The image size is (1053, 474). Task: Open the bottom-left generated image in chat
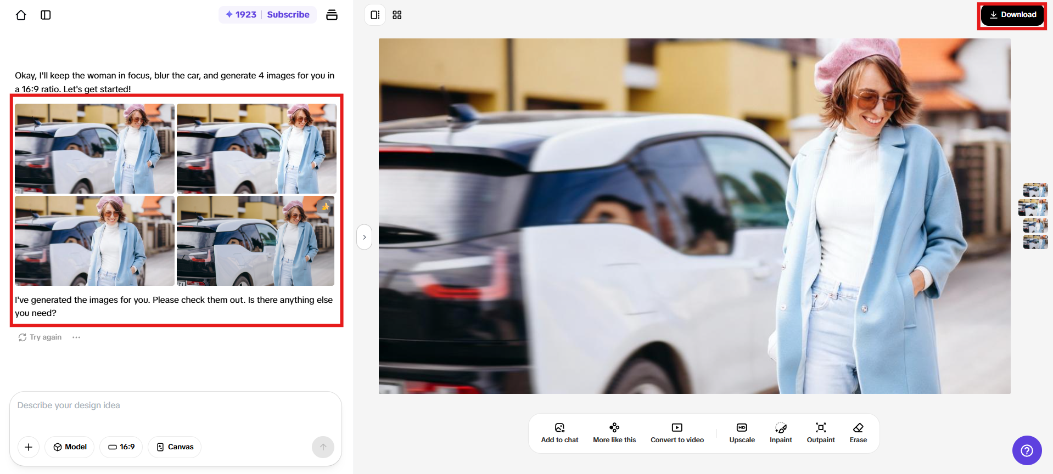(94, 241)
